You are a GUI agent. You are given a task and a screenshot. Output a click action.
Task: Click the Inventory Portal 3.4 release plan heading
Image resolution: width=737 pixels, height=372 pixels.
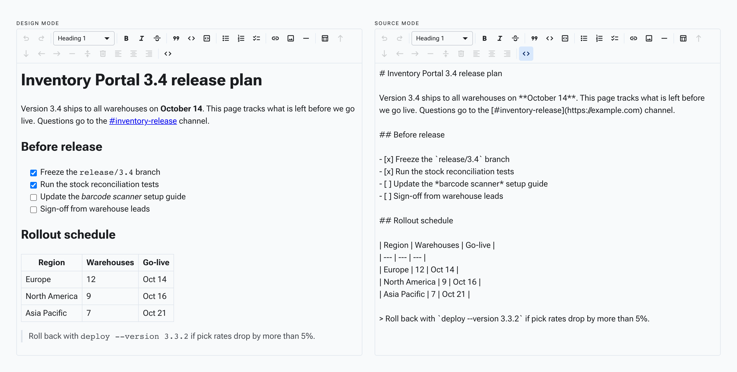pos(141,80)
